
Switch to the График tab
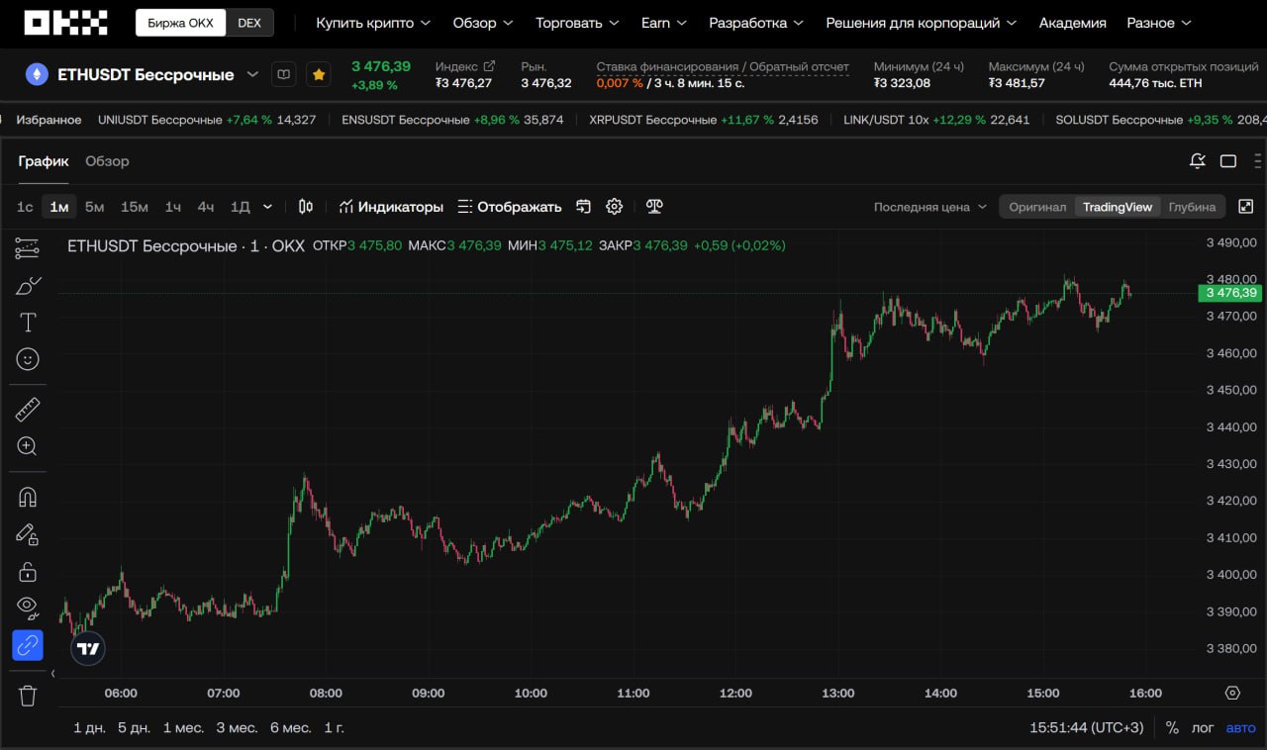(x=44, y=161)
